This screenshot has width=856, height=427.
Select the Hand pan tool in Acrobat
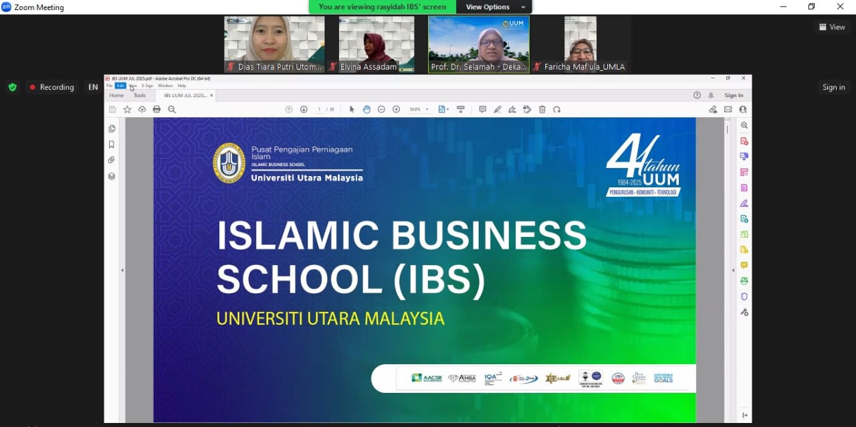pos(366,109)
